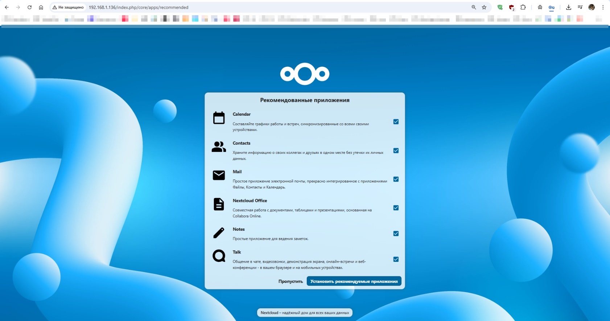The height and width of the screenshot is (321, 610).
Task: Reload the current page
Action: [x=29, y=7]
